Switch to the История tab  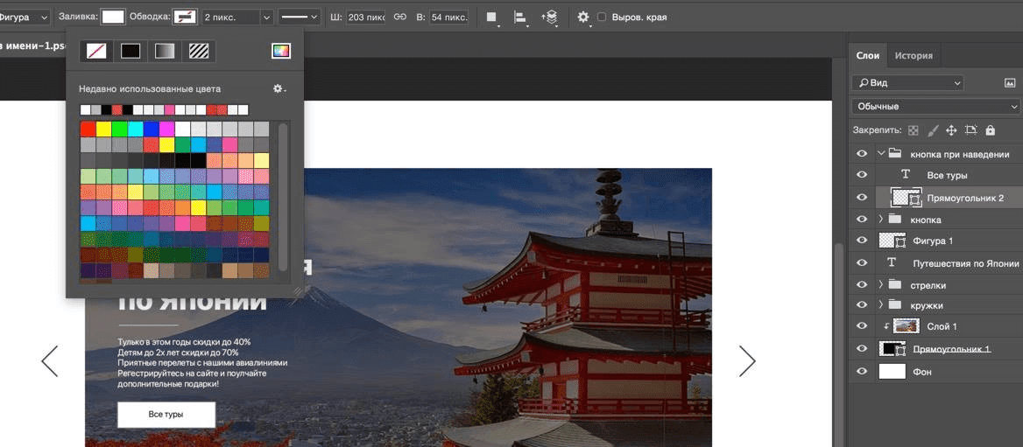(914, 56)
